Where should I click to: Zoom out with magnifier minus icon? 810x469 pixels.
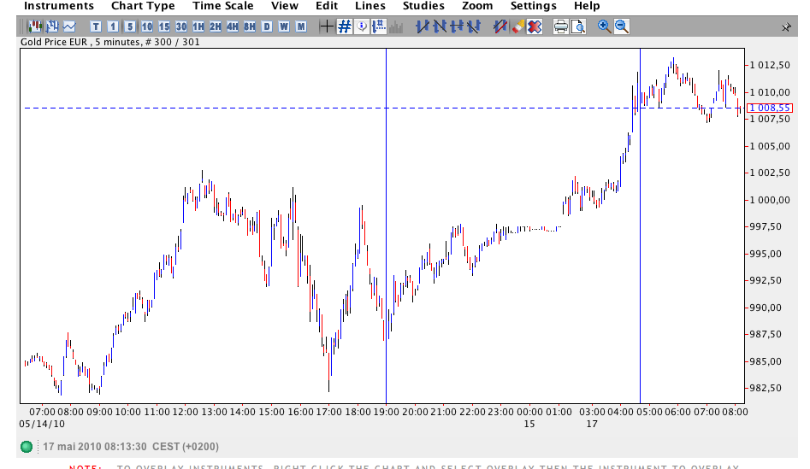coord(622,26)
